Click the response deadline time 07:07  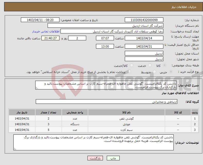[x=105, y=38]
